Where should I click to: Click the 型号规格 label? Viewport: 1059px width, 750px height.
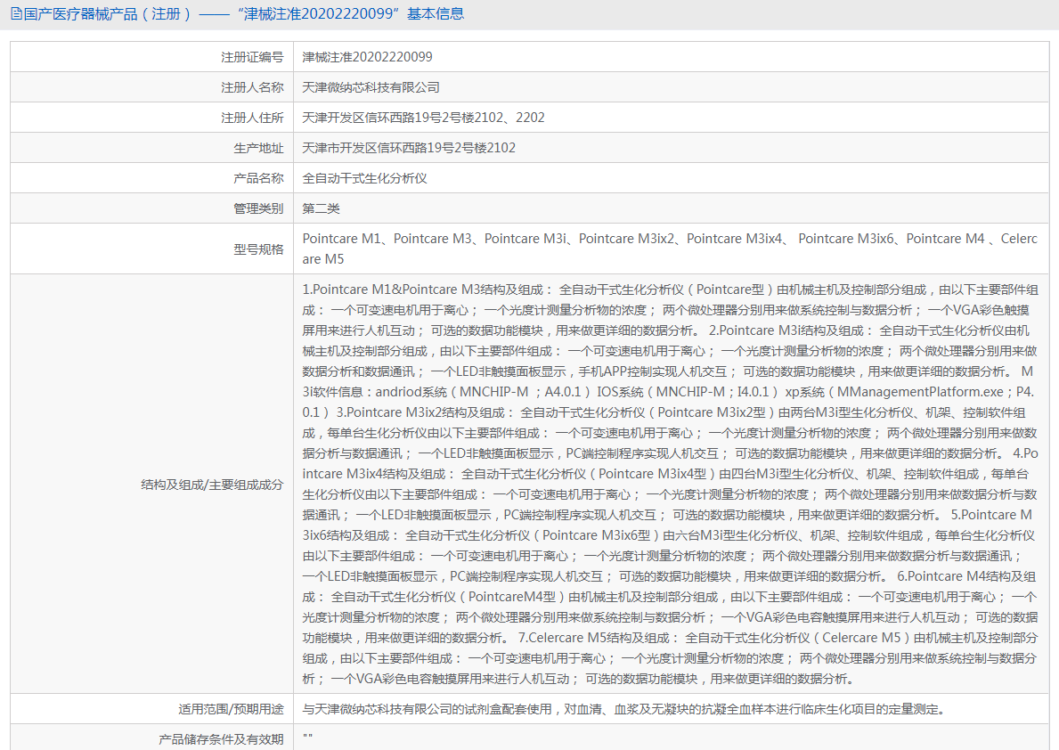click(x=258, y=250)
